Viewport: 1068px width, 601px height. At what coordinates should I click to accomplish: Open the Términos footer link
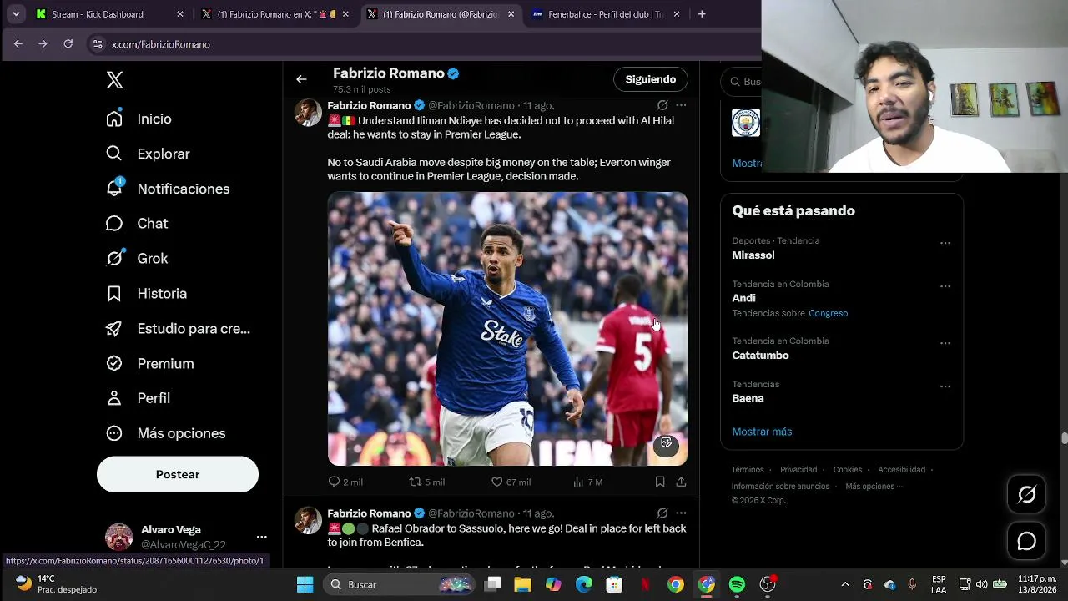748,470
